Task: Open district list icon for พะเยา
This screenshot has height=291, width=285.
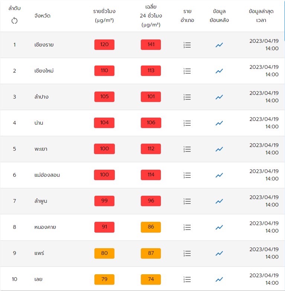Action: click(x=187, y=149)
